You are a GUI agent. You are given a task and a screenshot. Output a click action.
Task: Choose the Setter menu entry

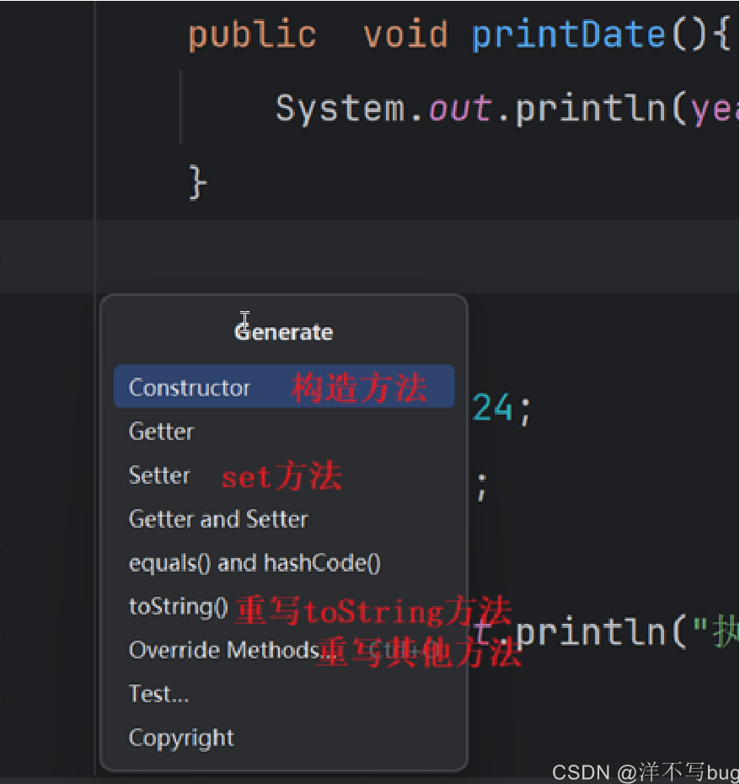click(x=284, y=475)
